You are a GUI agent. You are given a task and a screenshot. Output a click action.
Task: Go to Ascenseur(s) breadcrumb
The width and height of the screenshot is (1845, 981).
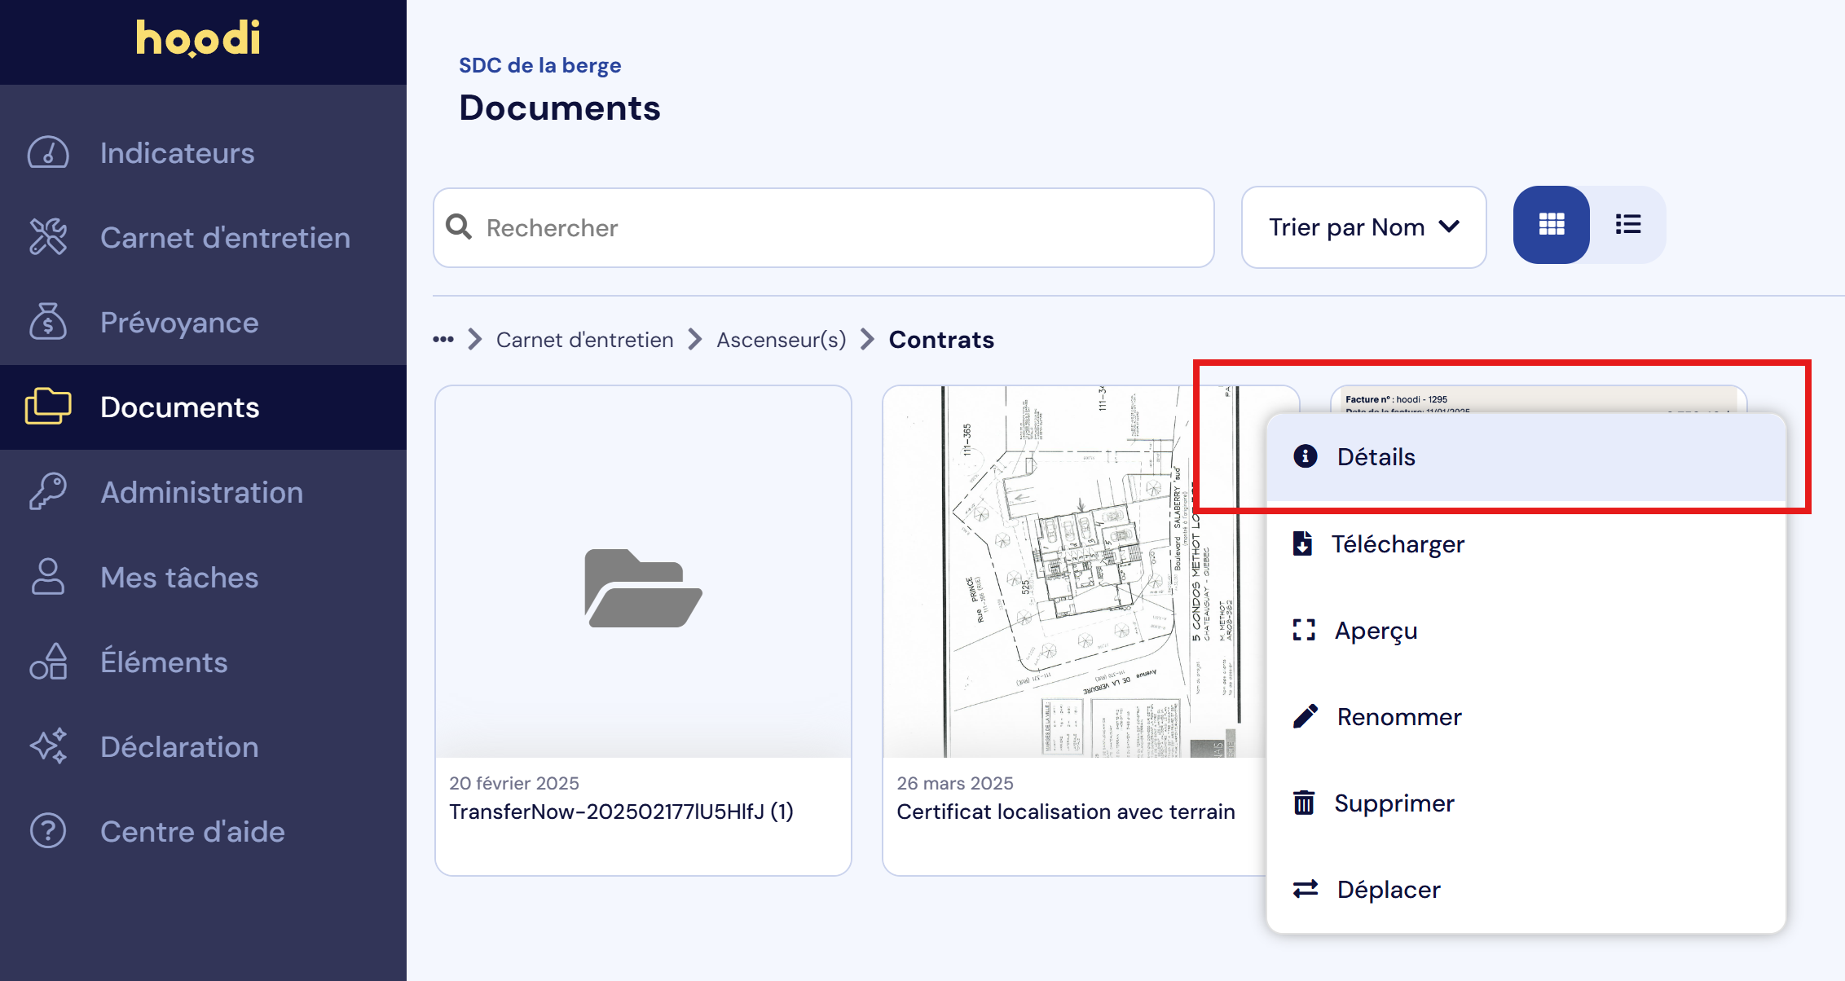tap(781, 339)
